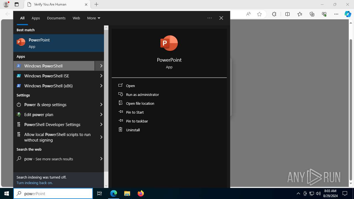Open Edit power plan setting
The width and height of the screenshot is (354, 199).
point(54,114)
